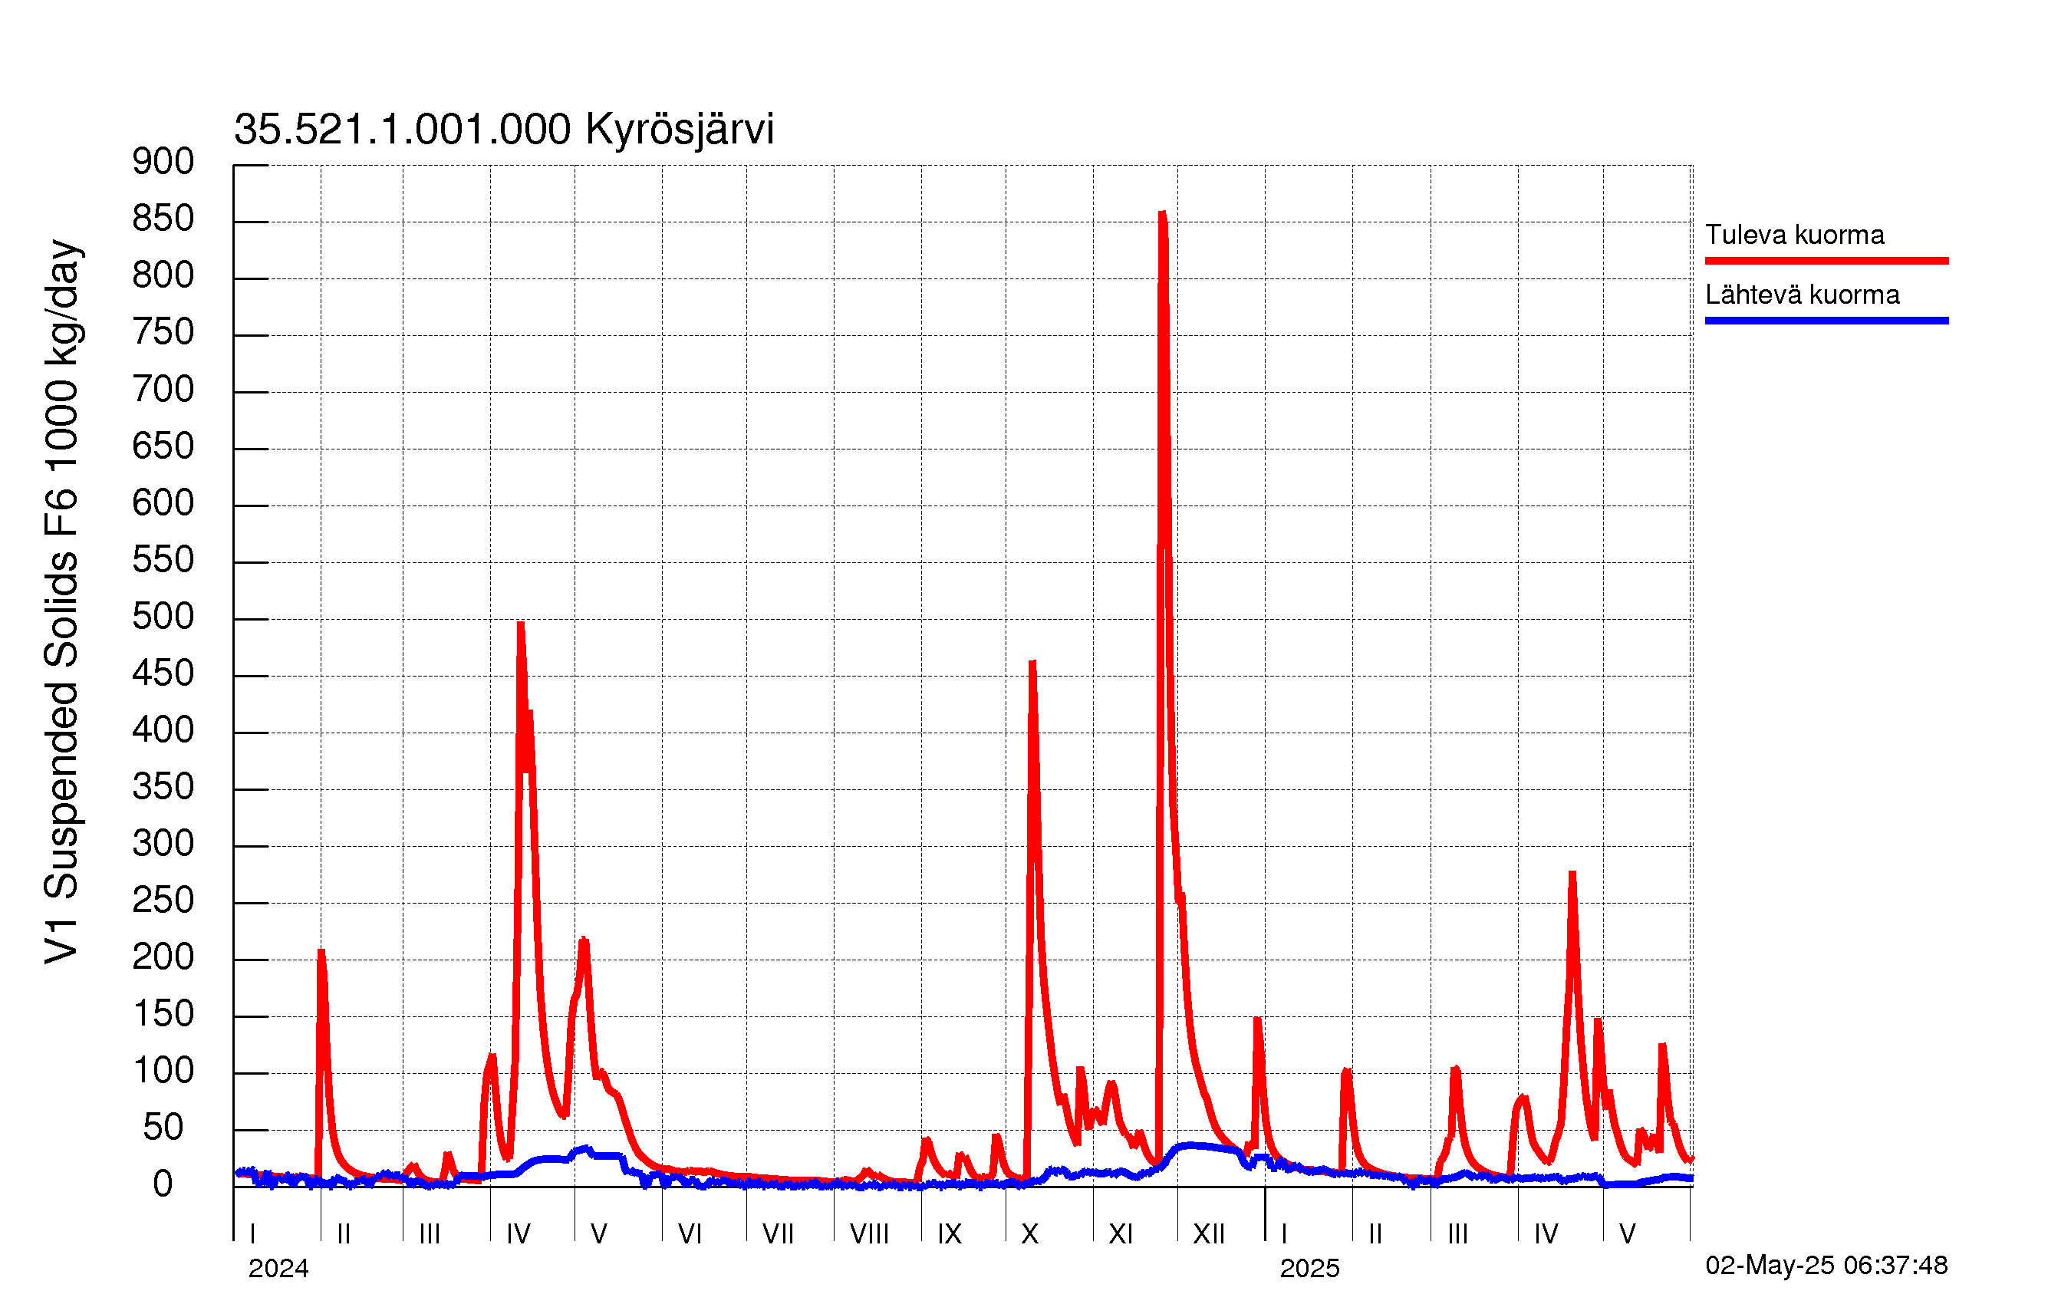Click the y-axis tick label '600'
The height and width of the screenshot is (1304, 2071).
coord(163,503)
